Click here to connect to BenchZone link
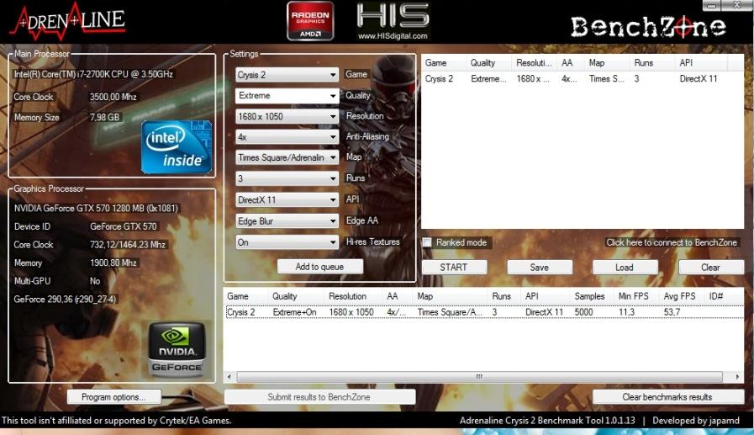754x435 pixels. point(672,242)
